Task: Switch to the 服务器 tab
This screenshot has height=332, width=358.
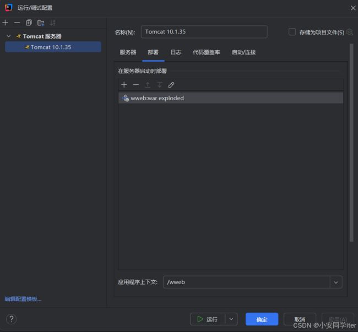Action: click(128, 52)
